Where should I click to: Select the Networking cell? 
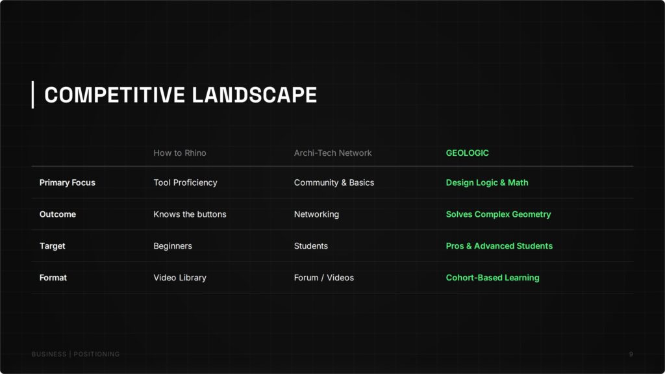pos(316,214)
